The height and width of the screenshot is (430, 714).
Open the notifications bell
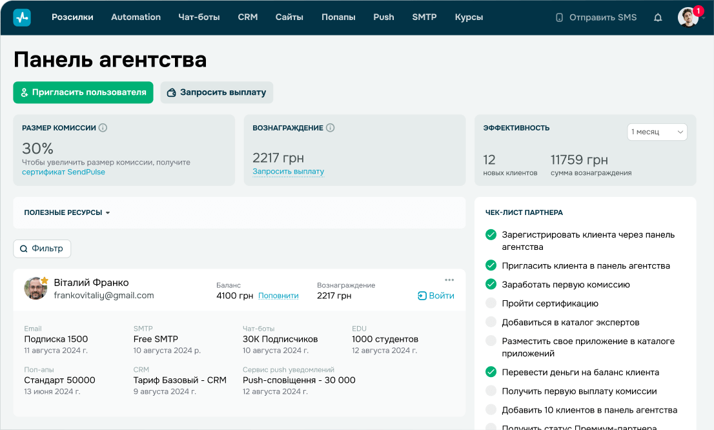point(658,17)
